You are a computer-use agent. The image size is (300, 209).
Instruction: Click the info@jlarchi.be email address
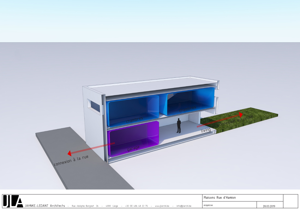coord(184,206)
